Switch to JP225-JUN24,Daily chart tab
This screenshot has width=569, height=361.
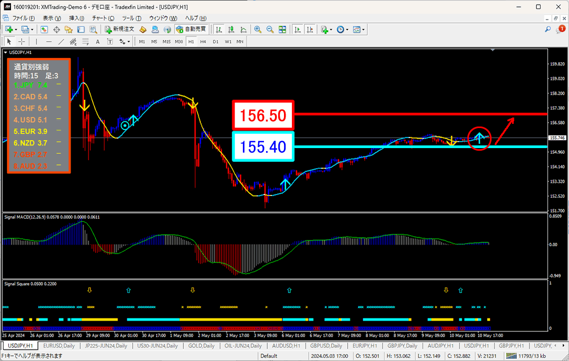pyautogui.click(x=106, y=346)
